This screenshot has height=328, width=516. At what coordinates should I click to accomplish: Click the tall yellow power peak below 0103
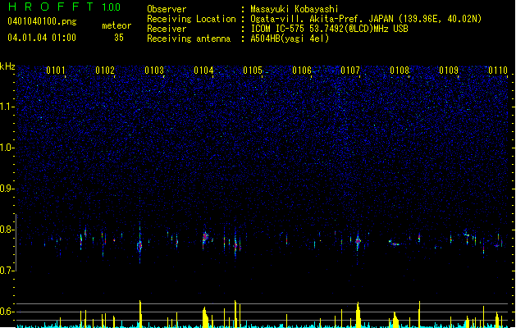pos(140,313)
